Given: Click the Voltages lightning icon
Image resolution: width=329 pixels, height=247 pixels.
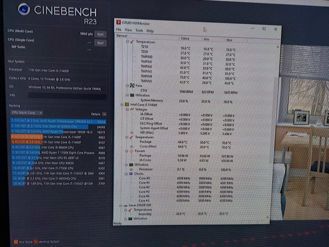Looking at the screenshot, I should (132, 109).
